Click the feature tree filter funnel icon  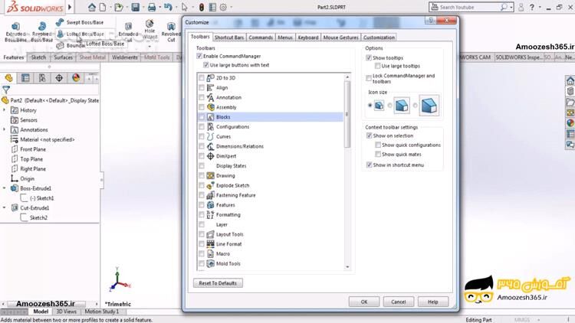pyautogui.click(x=7, y=90)
